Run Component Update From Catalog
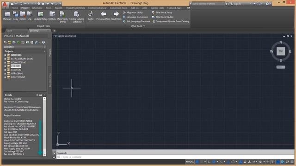This screenshot has height=166, width=296. (x=171, y=22)
